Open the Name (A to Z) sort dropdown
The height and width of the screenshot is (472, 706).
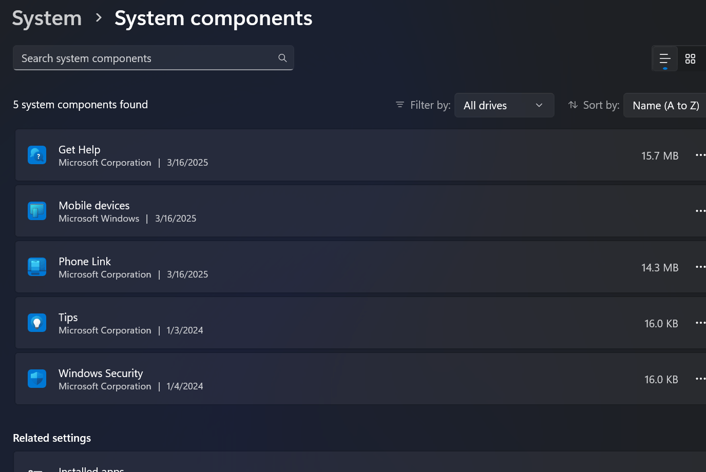tap(665, 105)
